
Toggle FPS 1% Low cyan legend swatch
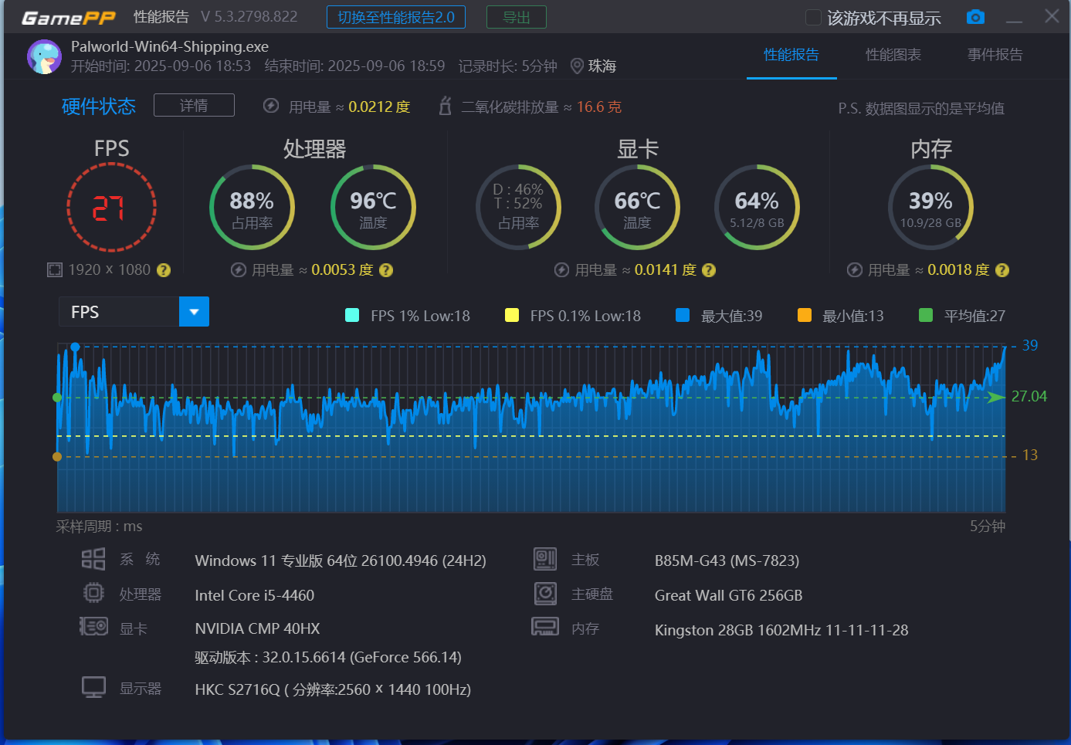[x=352, y=315]
